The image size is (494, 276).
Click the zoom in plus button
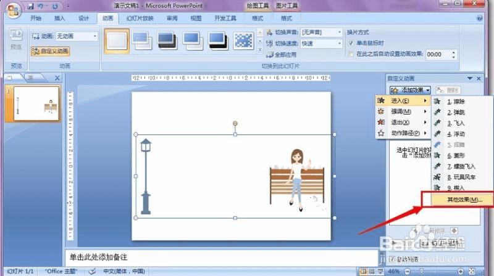460,271
